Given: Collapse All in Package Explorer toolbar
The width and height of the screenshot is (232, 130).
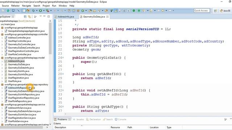Looking at the screenshot, I should click(x=25, y=17).
